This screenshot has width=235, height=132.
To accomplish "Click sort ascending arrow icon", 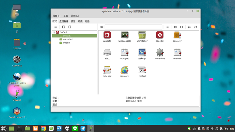I will click(196, 27).
